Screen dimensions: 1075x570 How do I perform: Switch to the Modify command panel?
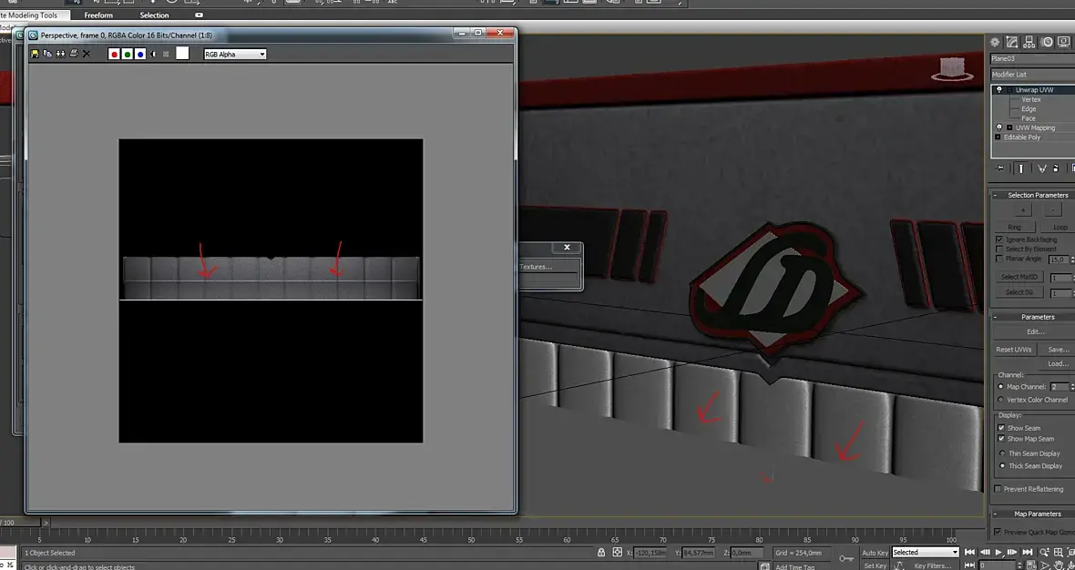click(1013, 43)
